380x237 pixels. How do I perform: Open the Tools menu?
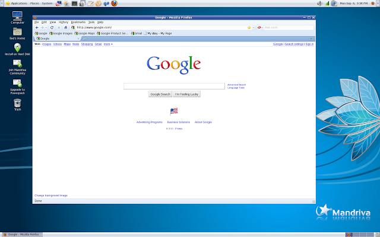coord(91,22)
